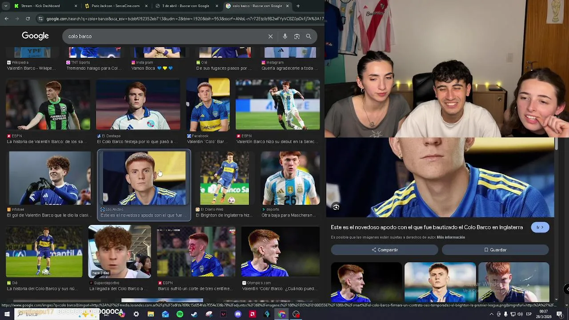Click the Guardar save button

click(495, 250)
